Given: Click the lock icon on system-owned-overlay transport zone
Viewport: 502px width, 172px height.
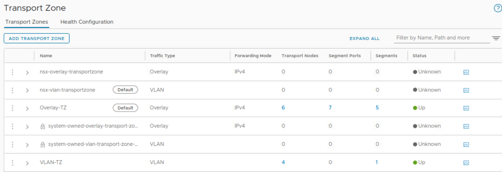Looking at the screenshot, I should click(x=43, y=127).
